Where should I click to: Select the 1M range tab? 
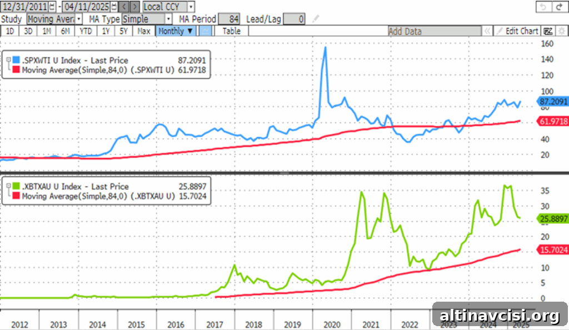click(x=47, y=31)
